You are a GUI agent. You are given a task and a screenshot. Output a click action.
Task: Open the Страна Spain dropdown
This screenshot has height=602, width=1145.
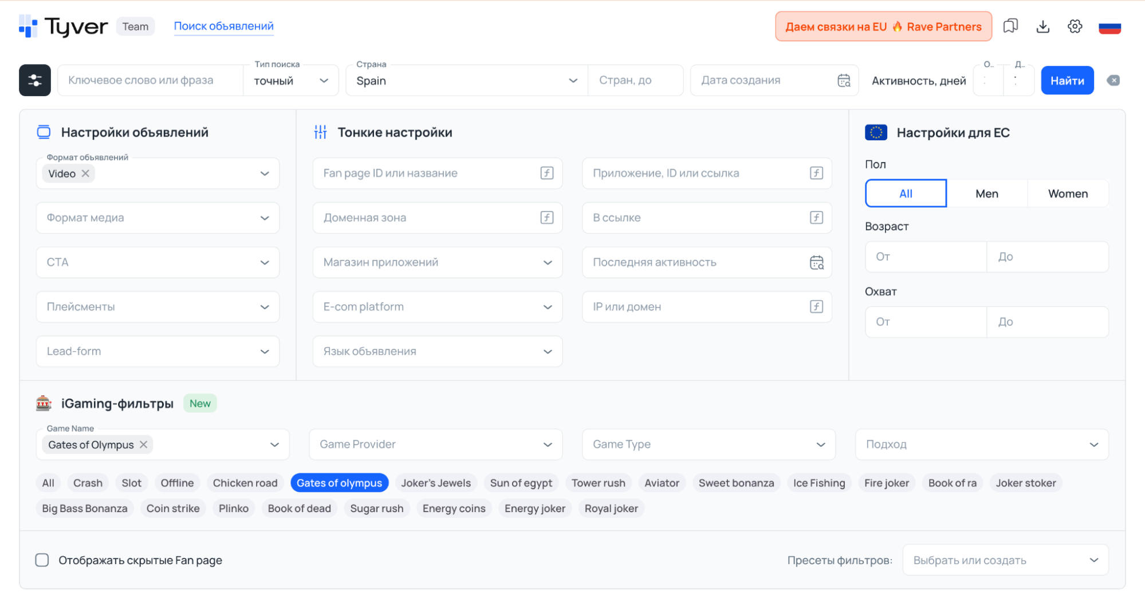point(467,80)
